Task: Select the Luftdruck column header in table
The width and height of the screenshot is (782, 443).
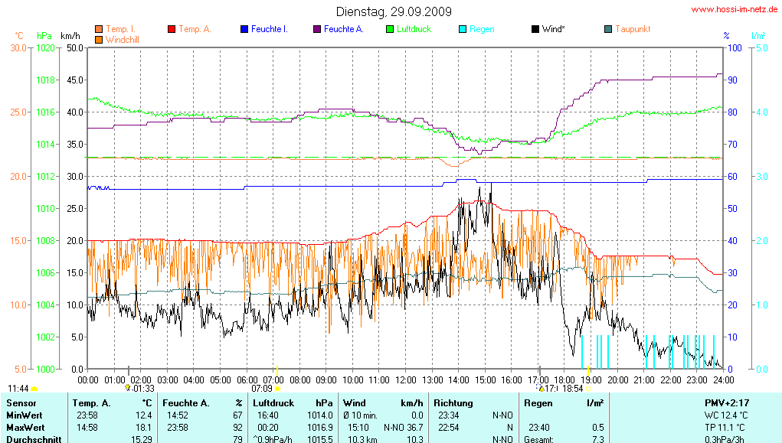Action: (273, 402)
